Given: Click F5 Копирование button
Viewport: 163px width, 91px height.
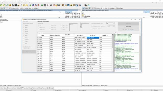Looking at the screenshot, I should (x=57, y=90).
